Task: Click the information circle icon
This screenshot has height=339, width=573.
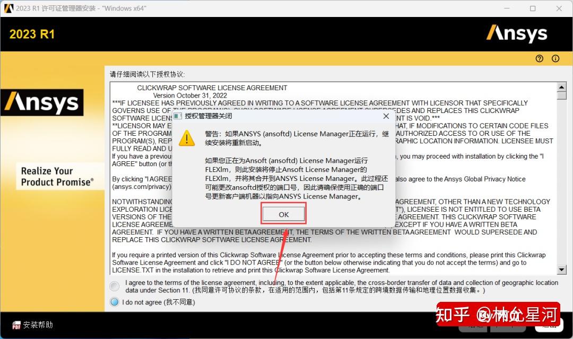Action: 555,58
